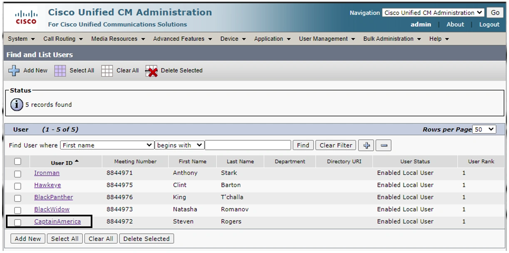Image resolution: width=509 pixels, height=253 pixels.
Task: Check the Hawkeye user checkbox
Action: coord(17,186)
